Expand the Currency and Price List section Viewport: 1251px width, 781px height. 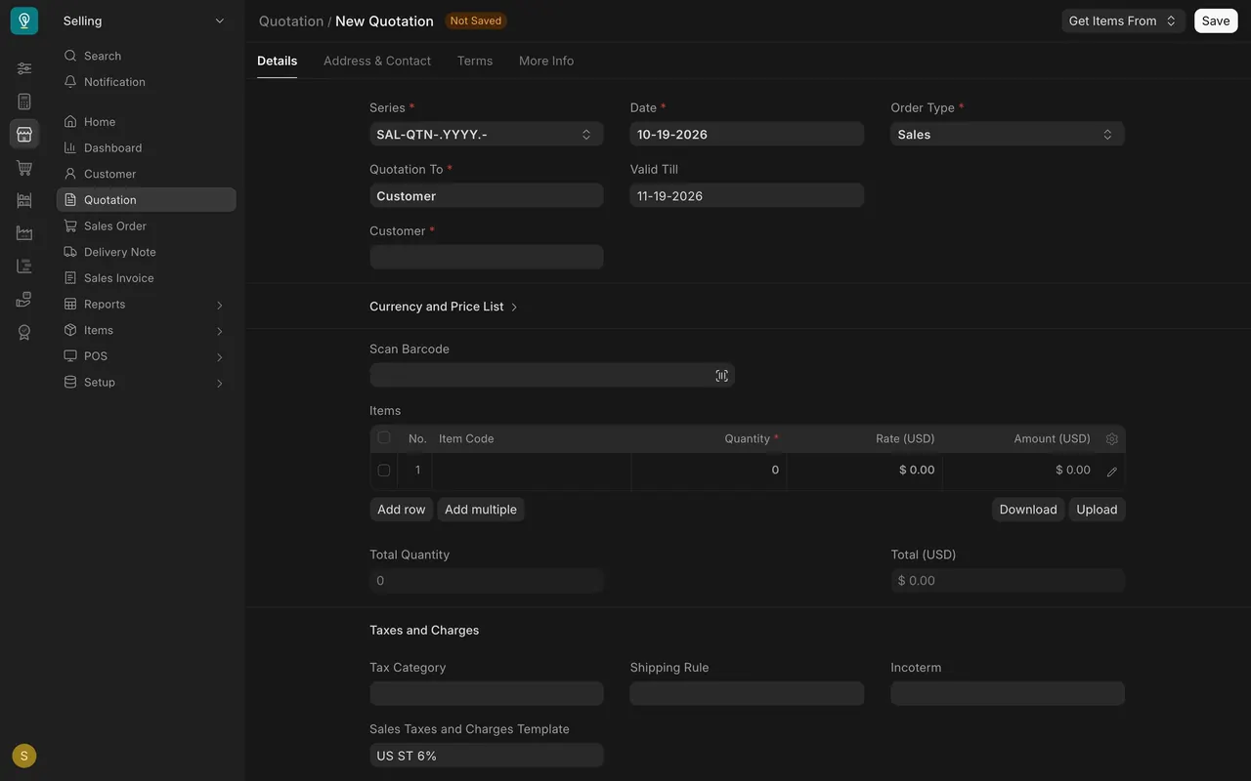pos(444,307)
